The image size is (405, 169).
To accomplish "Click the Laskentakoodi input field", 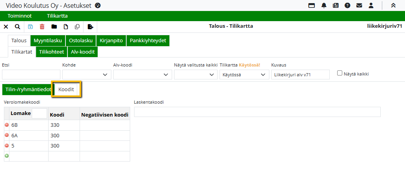I will pos(257,112).
